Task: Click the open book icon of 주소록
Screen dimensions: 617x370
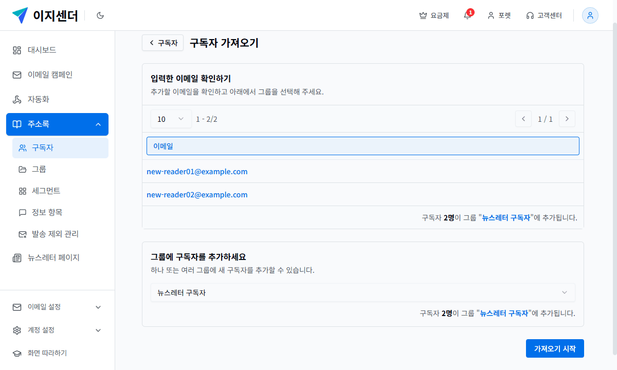Action: click(x=17, y=124)
